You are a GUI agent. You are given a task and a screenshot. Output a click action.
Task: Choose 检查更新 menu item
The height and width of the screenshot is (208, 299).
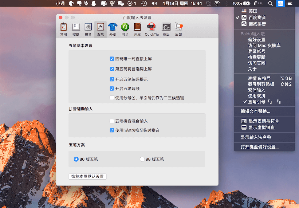tap(264, 57)
